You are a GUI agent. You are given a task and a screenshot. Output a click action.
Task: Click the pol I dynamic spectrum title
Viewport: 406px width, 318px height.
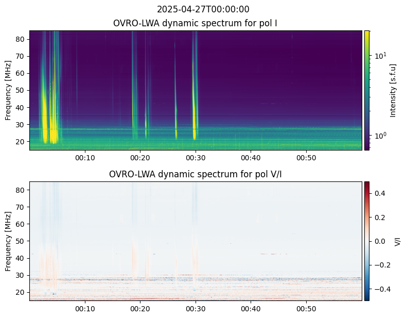tap(195, 23)
